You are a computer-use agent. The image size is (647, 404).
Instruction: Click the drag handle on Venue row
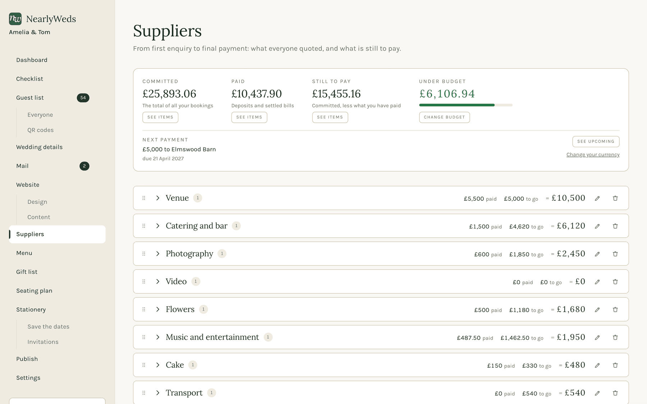pyautogui.click(x=144, y=198)
